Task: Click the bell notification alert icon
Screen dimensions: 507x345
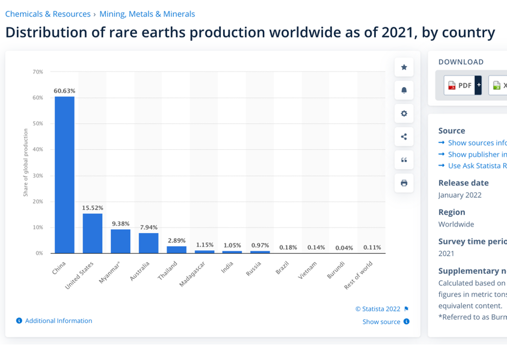Action: [x=404, y=91]
